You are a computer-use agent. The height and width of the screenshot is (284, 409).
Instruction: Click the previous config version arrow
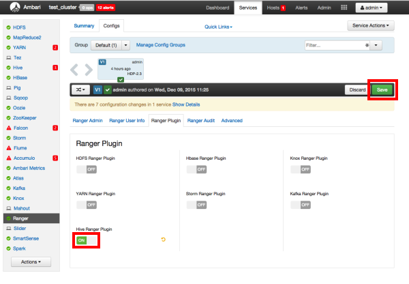74,70
